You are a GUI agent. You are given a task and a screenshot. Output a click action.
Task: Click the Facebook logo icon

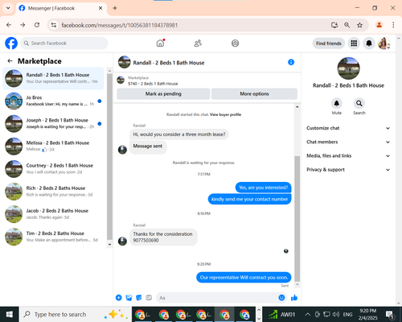(11, 43)
